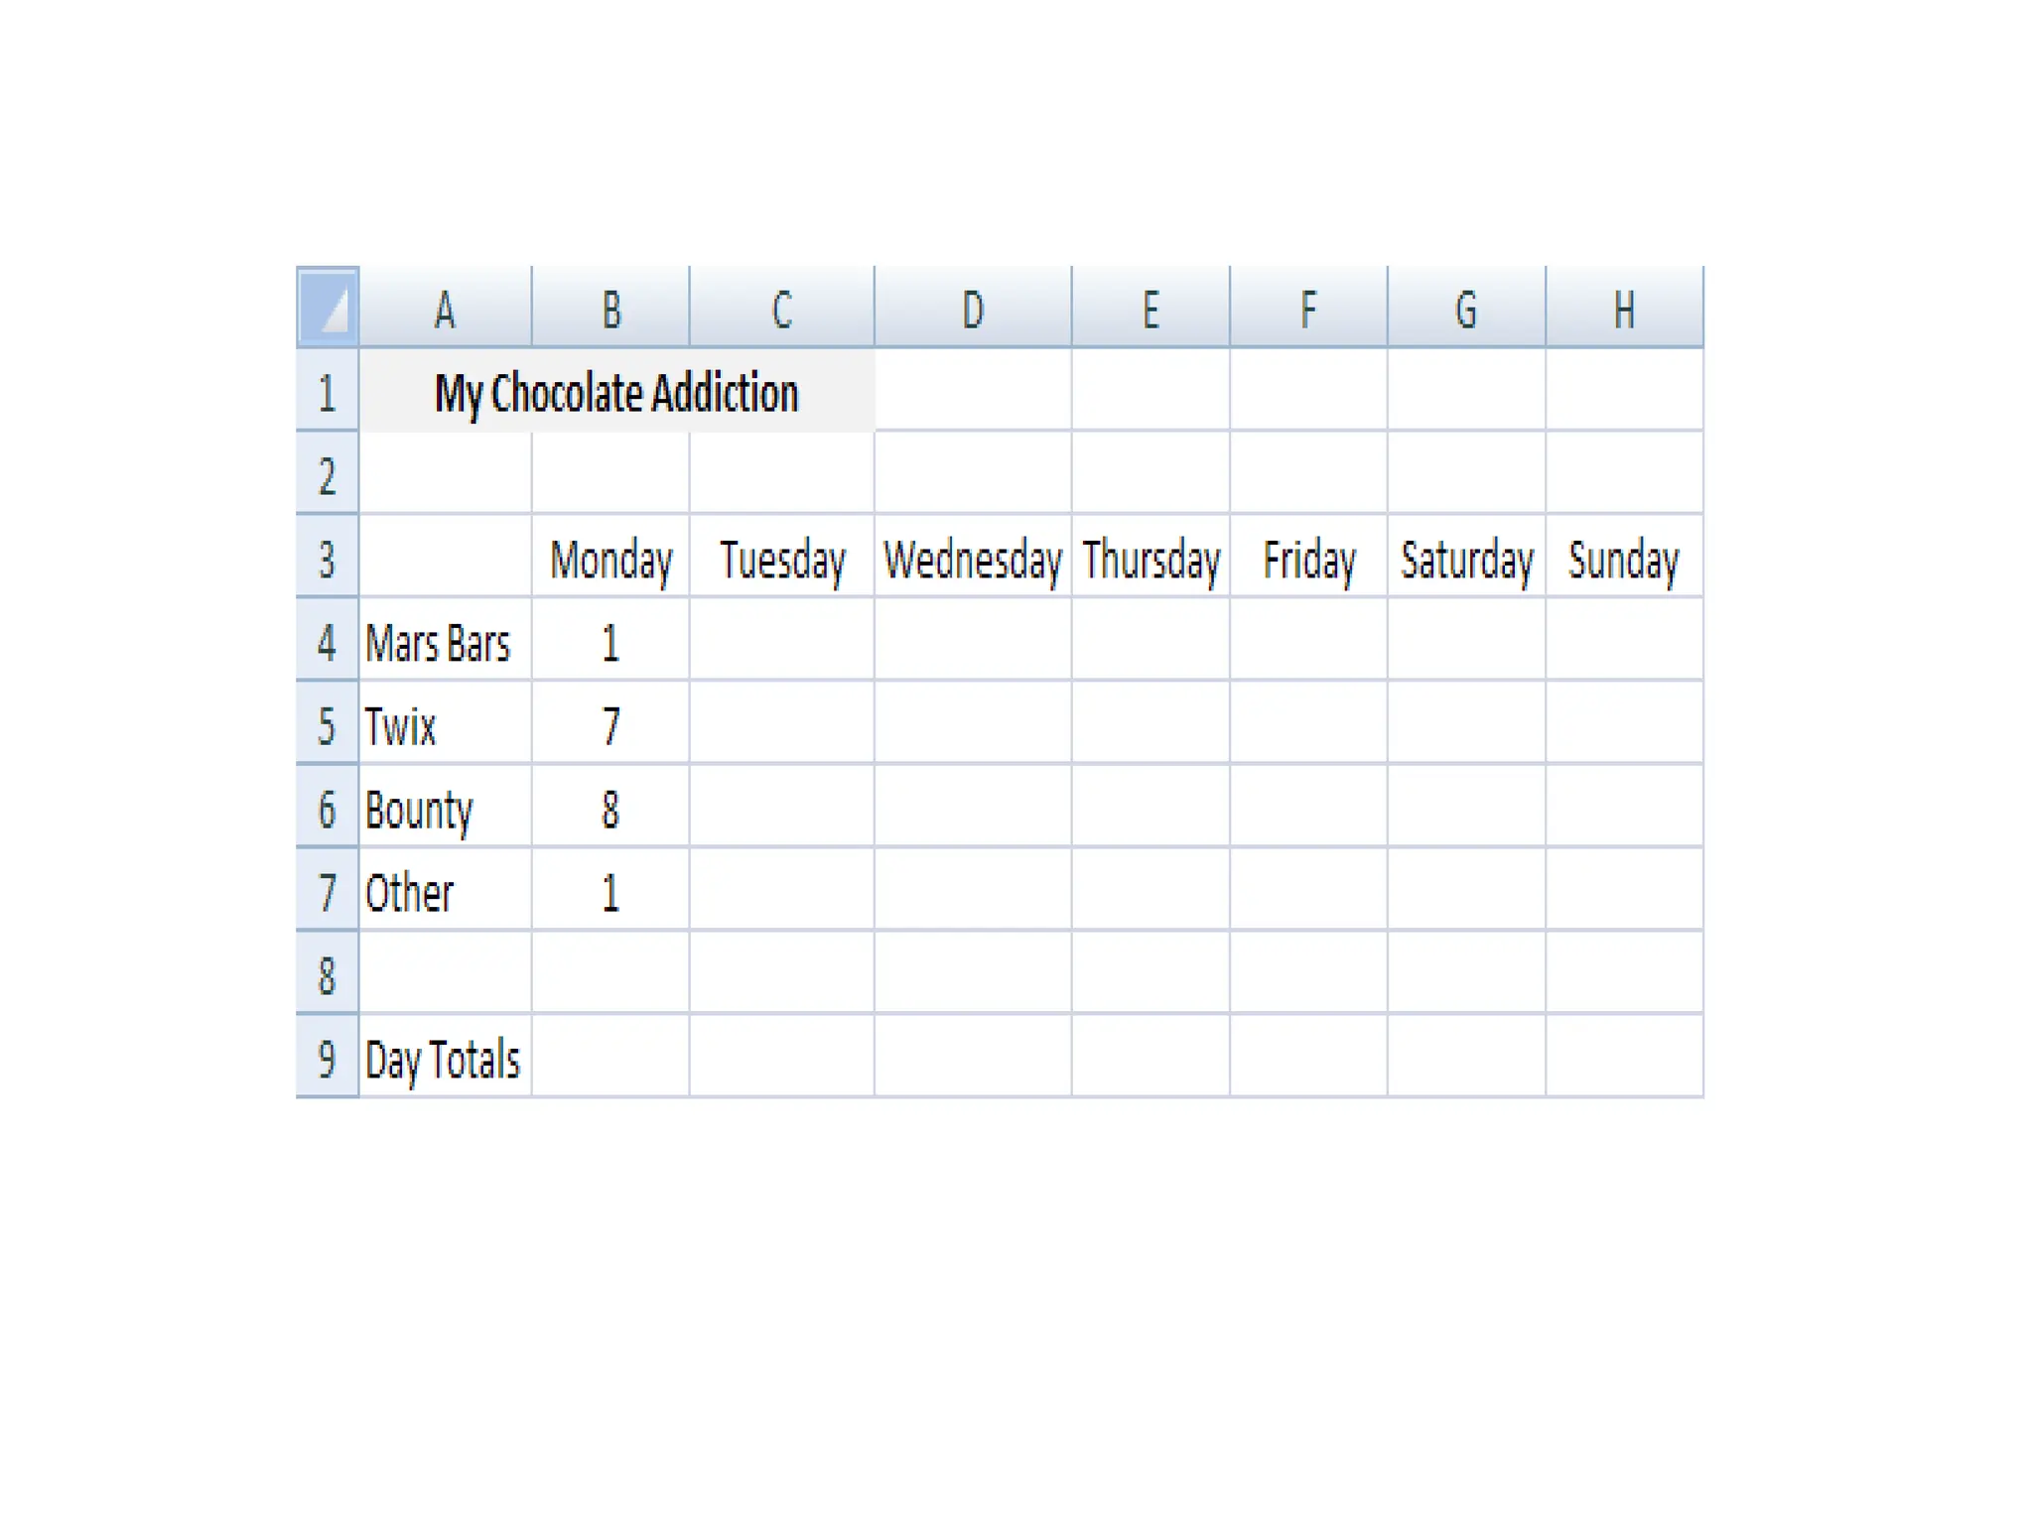2033x1524 pixels.
Task: Click the Monday header cell
Action: pos(610,559)
